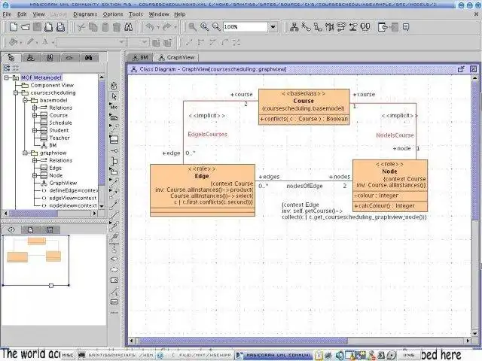
Task: Collapse the basemodel package node
Action: click(x=25, y=100)
